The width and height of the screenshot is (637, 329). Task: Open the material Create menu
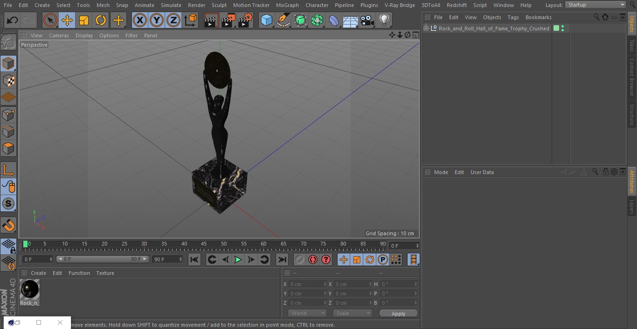[38, 273]
